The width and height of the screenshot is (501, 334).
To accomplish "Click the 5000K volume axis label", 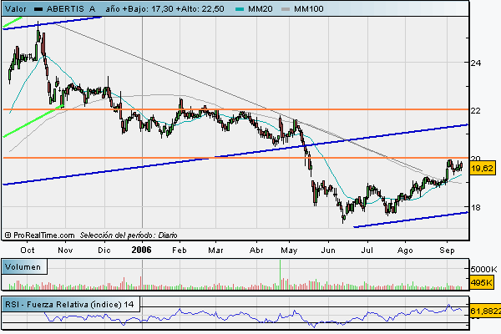I will point(483,269).
